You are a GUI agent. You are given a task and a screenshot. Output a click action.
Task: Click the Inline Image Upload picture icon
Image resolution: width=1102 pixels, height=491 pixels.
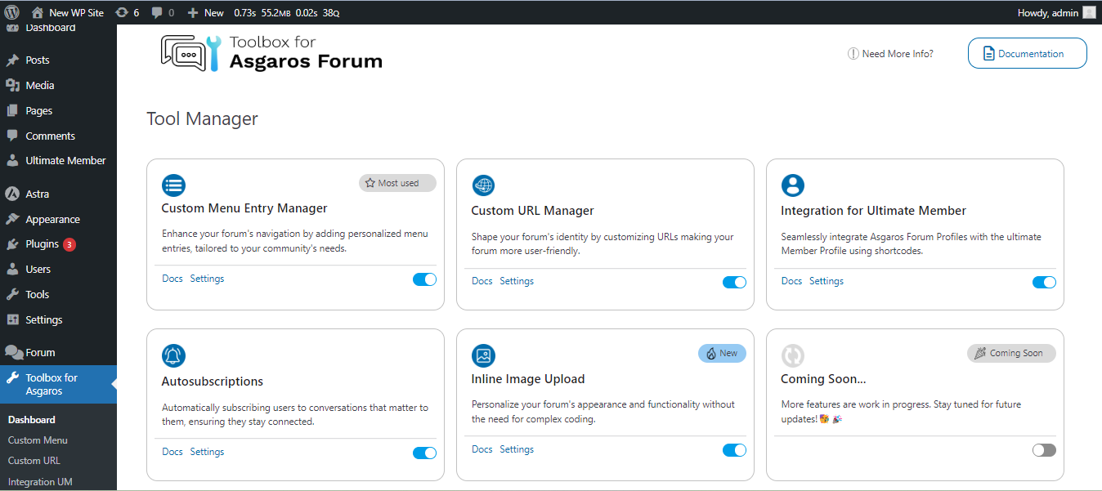483,355
